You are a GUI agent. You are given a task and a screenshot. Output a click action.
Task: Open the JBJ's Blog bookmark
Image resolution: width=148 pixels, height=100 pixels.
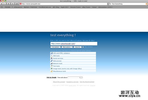pyautogui.click(x=56, y=7)
